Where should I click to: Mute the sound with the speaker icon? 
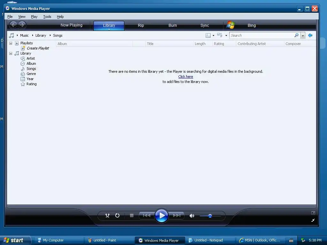pyautogui.click(x=192, y=216)
